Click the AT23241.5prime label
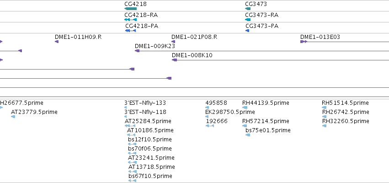Screen dimensions: 389x183 pyautogui.click(x=151, y=158)
